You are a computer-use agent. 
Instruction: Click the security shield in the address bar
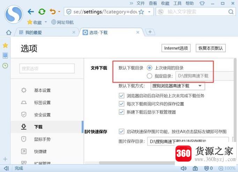tap(69, 12)
